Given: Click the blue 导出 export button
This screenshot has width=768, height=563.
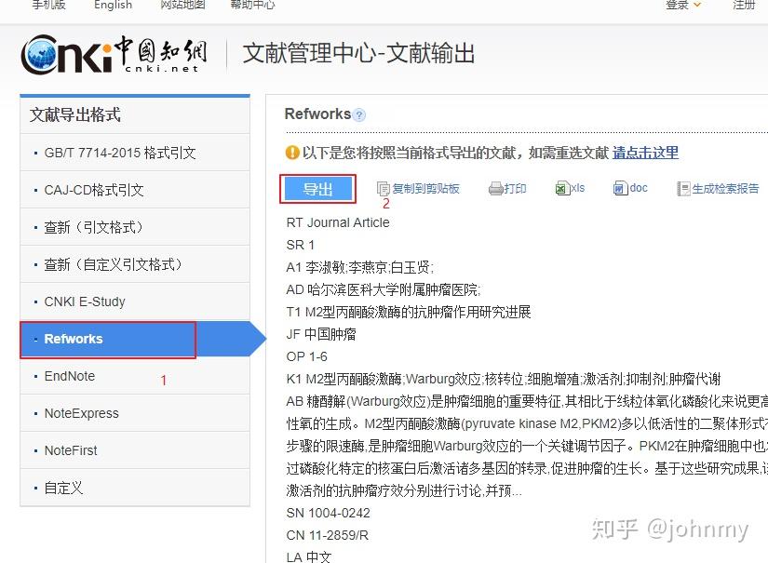Looking at the screenshot, I should (x=317, y=187).
